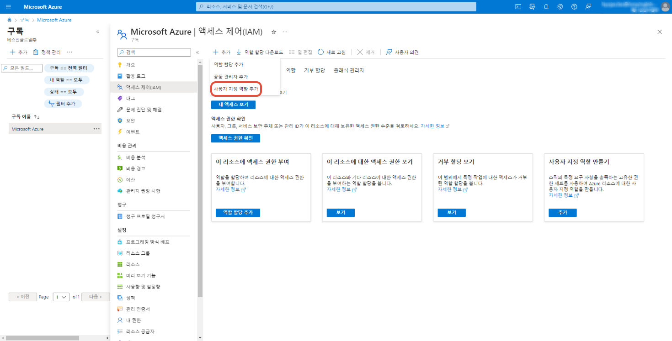
Task: Select 역할 할당 추가 from dropdown menu
Action: [x=229, y=65]
